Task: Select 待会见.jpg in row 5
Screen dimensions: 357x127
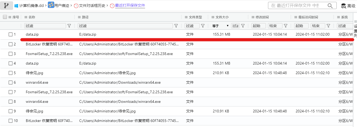Action: click(34, 73)
